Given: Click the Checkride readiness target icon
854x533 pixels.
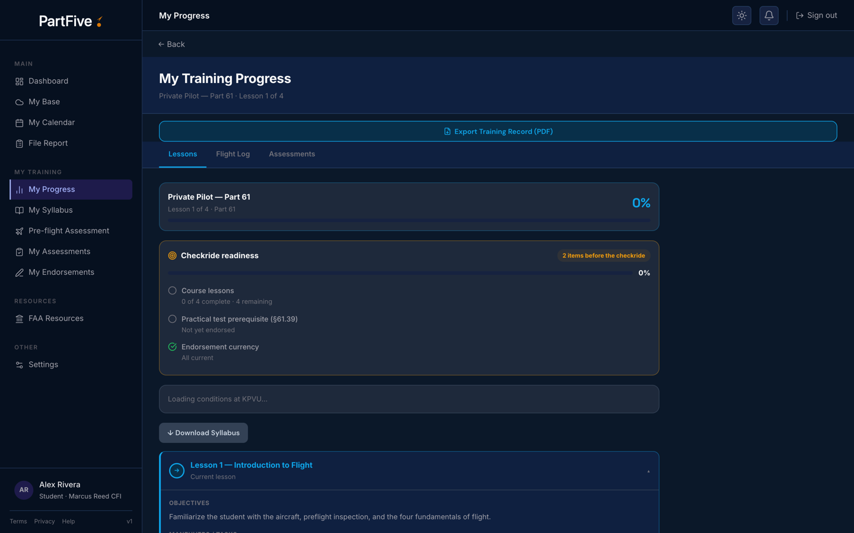Looking at the screenshot, I should pos(173,256).
